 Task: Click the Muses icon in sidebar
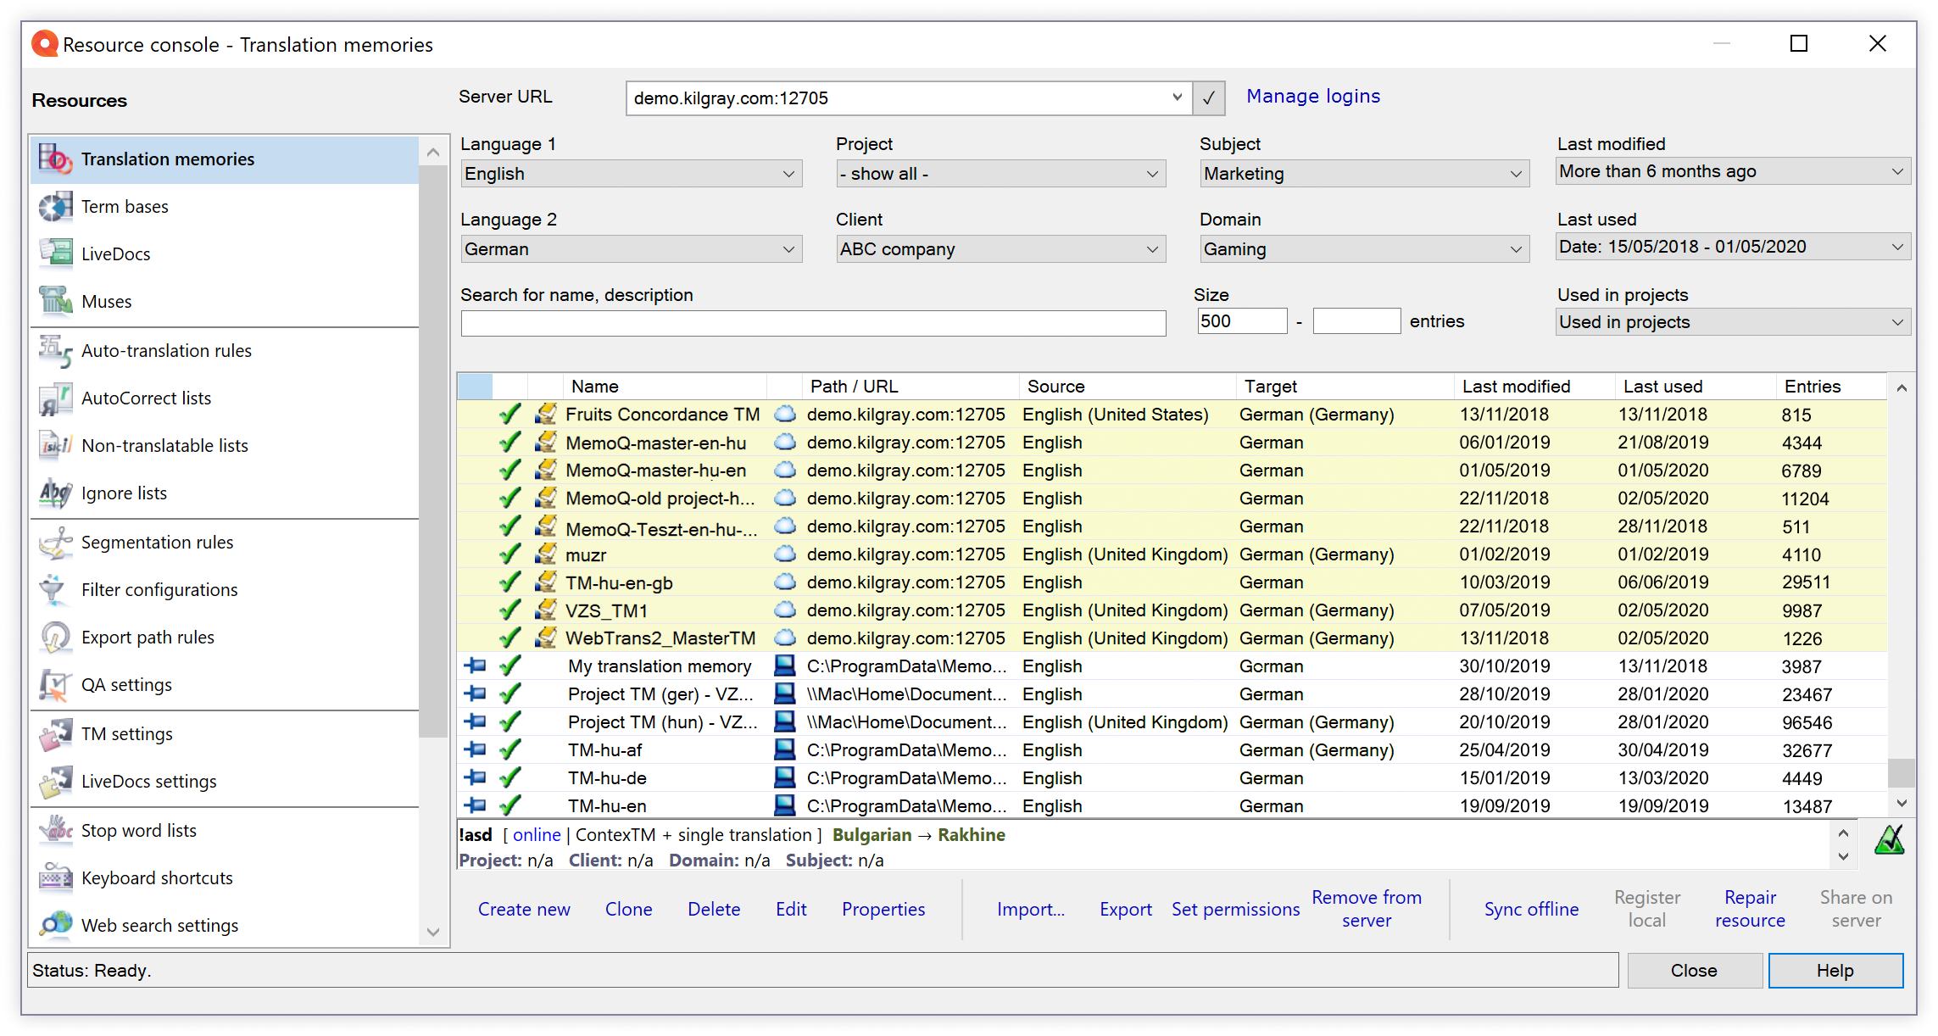56,302
